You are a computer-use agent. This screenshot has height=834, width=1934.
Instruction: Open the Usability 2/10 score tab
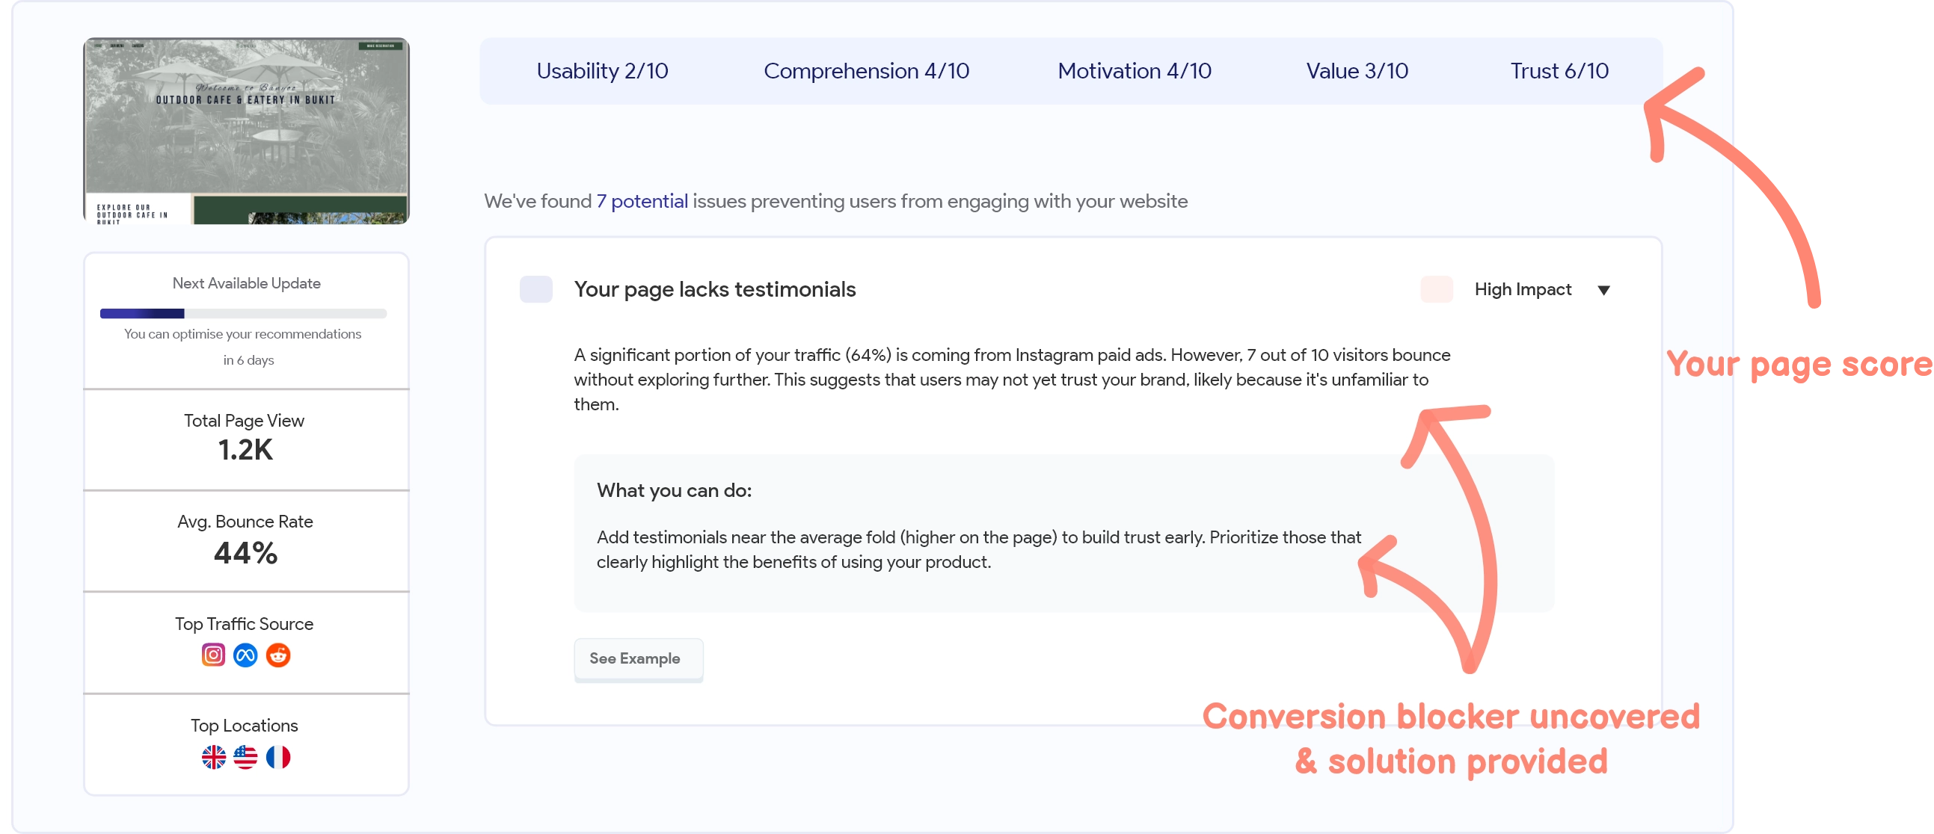[602, 70]
